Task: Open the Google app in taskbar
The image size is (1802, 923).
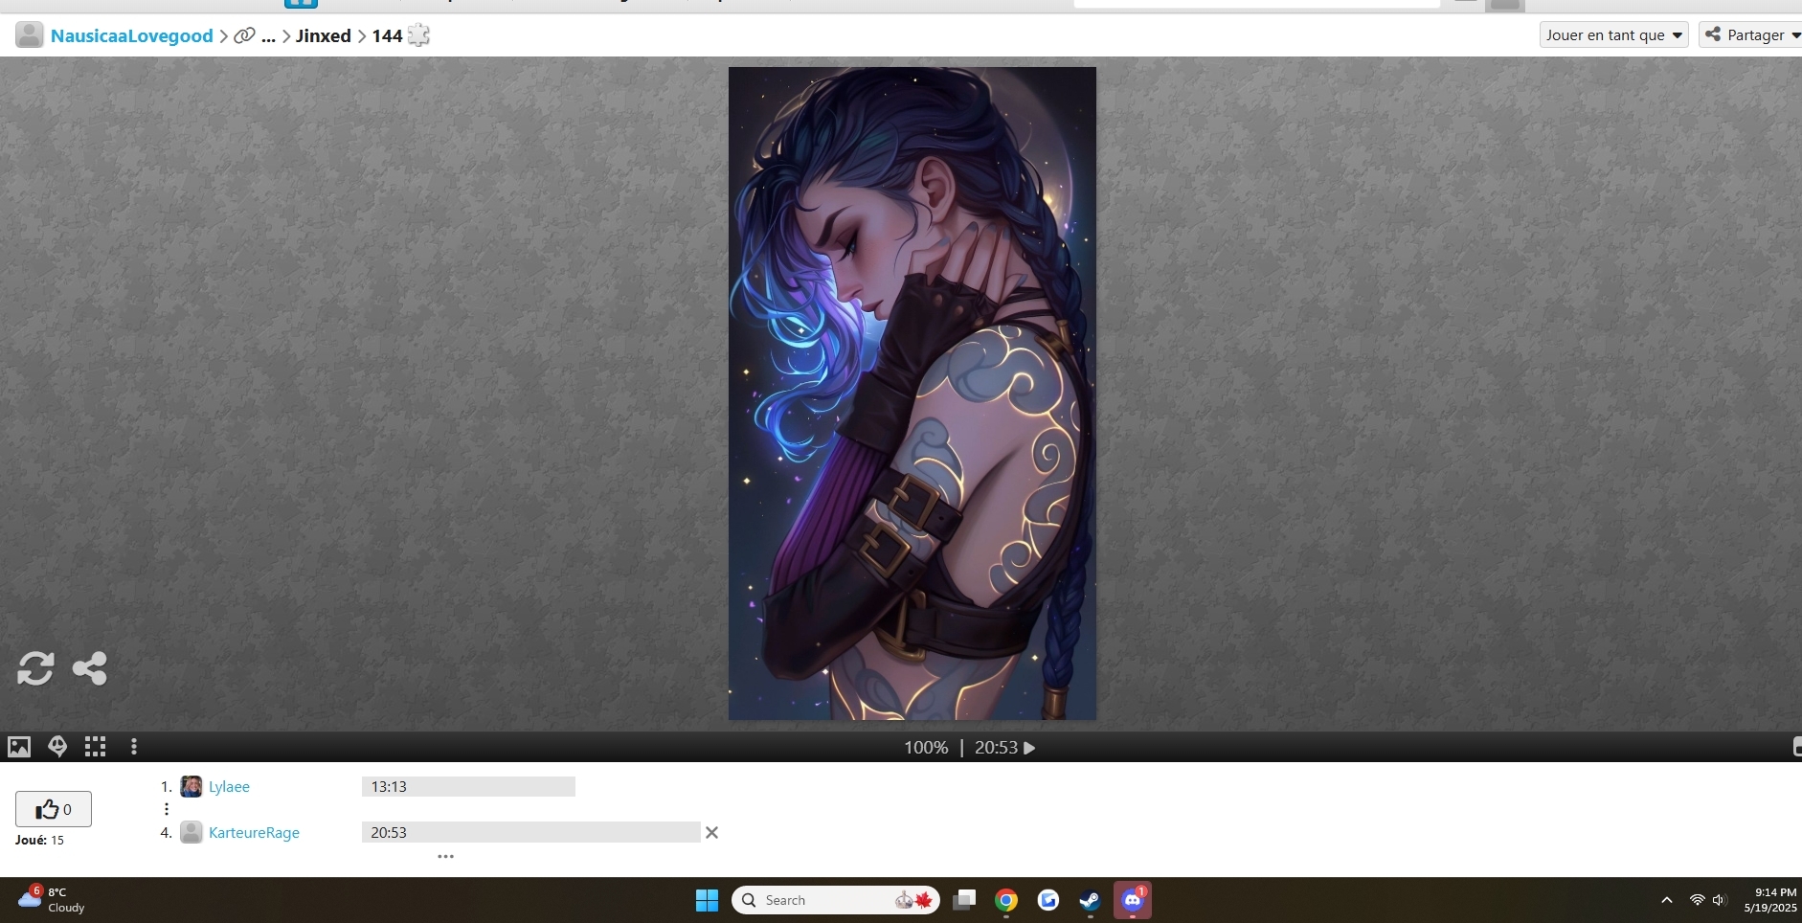Action: pyautogui.click(x=1048, y=900)
